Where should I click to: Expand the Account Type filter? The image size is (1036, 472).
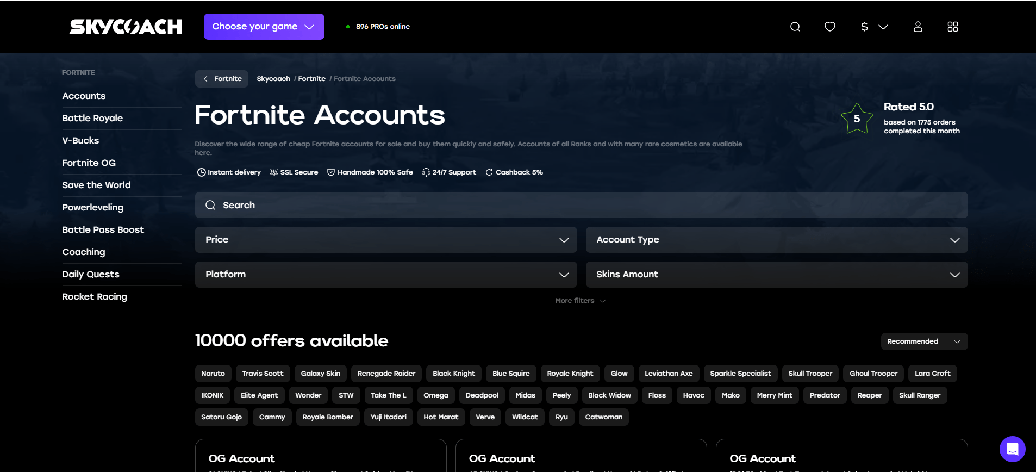coord(776,240)
